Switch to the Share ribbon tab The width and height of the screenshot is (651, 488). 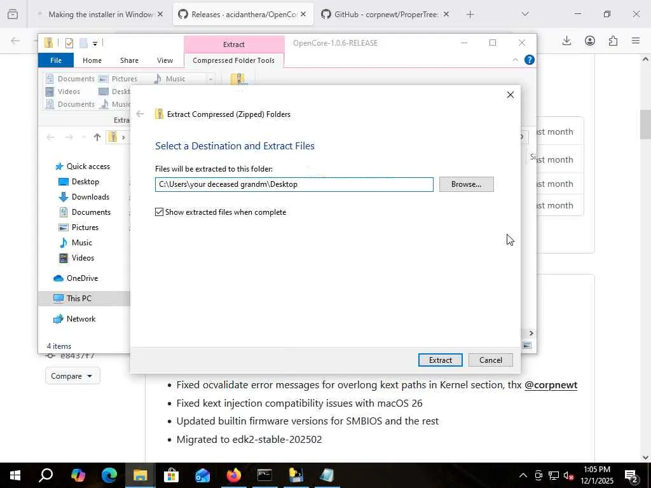pyautogui.click(x=129, y=60)
